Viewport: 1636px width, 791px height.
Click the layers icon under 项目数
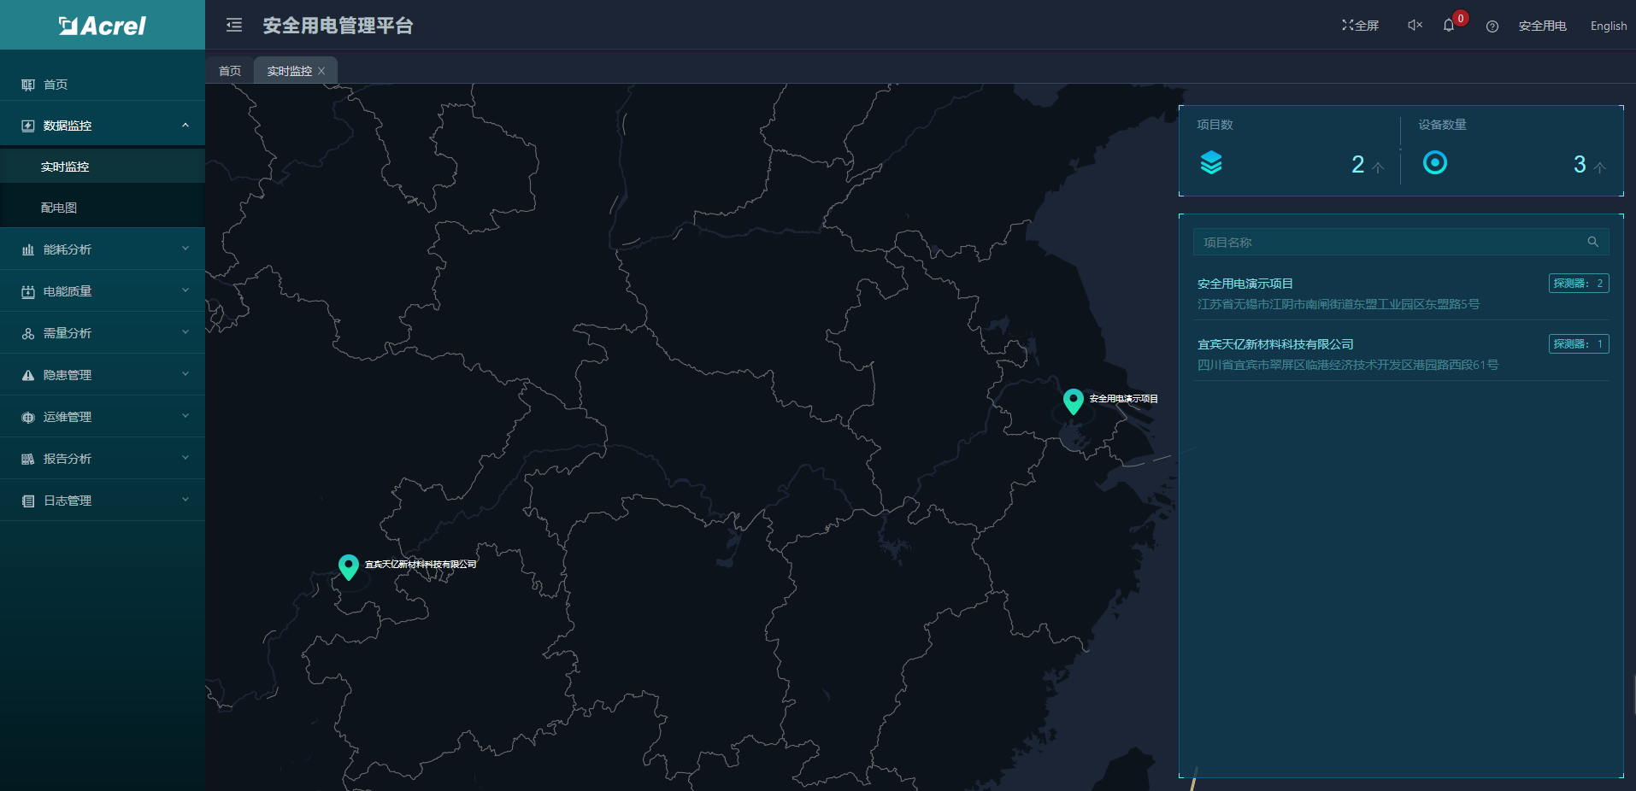click(x=1211, y=162)
